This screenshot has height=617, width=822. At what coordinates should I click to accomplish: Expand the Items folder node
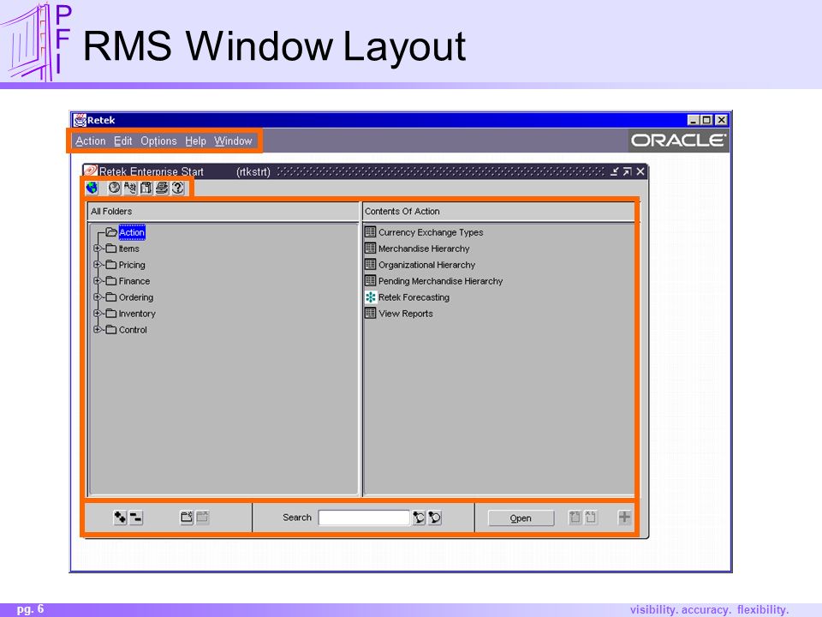[x=97, y=249]
